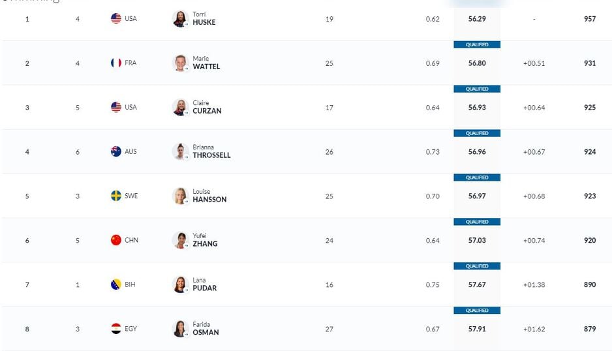The width and height of the screenshot is (612, 351).
Task: Open Claire Curzan athlete profile link
Action: click(x=206, y=108)
